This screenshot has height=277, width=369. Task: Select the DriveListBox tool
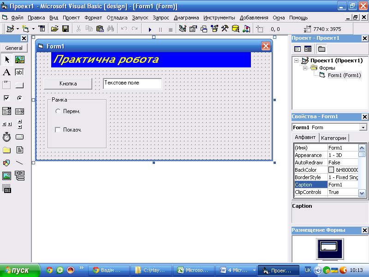[x=20, y=137]
